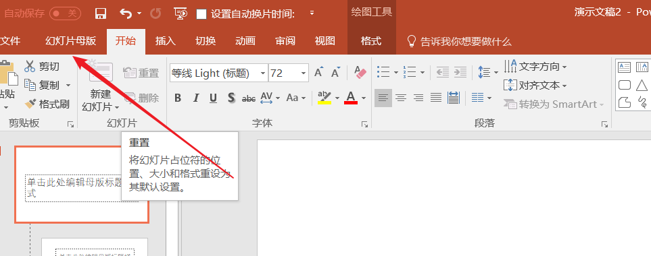Select the slide master thumbnail

[82, 185]
